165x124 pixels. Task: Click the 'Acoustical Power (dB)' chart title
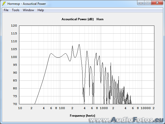[x=78, y=19]
